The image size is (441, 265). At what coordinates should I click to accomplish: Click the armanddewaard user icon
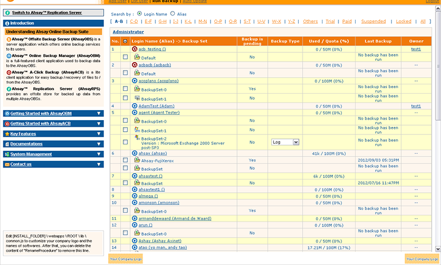tap(135, 218)
